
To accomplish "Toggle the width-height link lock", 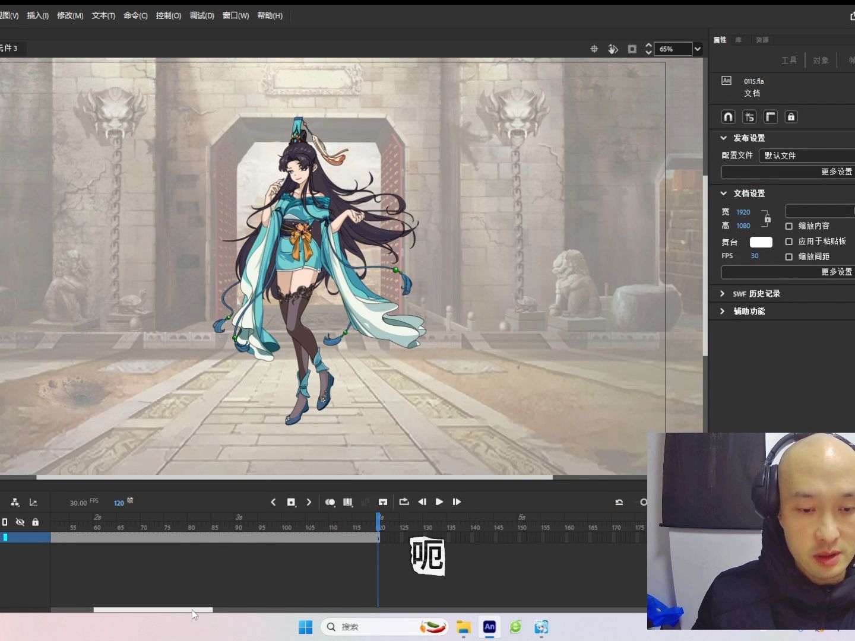I will point(767,218).
